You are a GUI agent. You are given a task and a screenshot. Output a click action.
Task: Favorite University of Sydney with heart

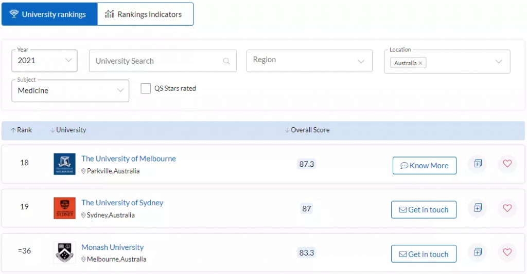507,208
